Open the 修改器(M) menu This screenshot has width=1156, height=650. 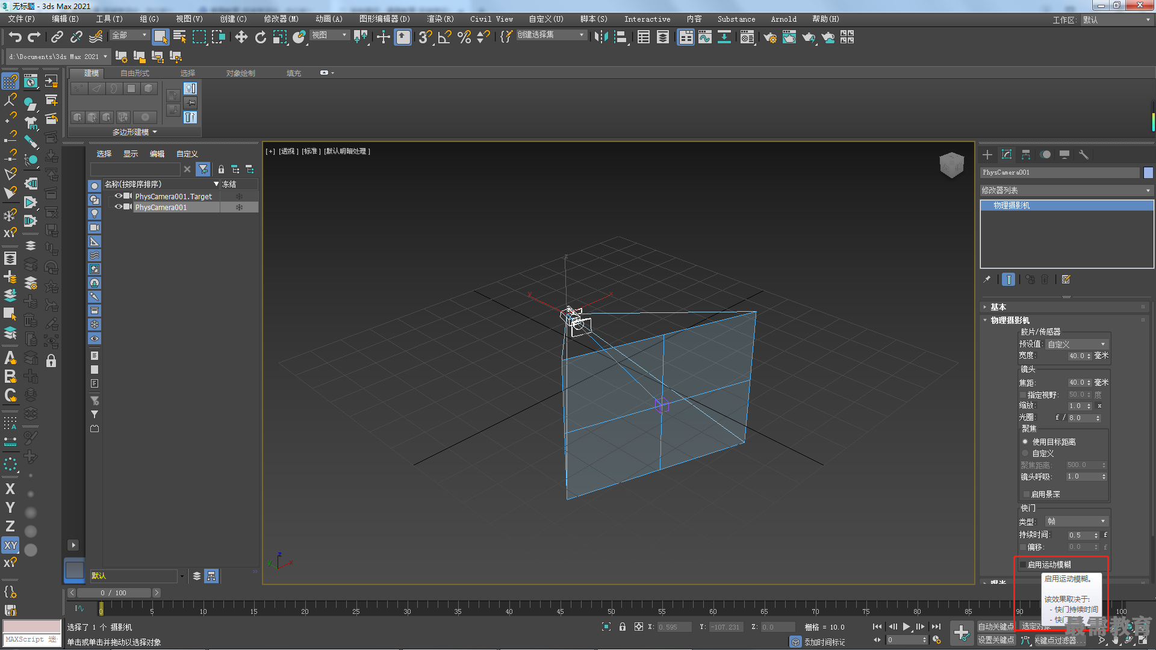pos(281,19)
